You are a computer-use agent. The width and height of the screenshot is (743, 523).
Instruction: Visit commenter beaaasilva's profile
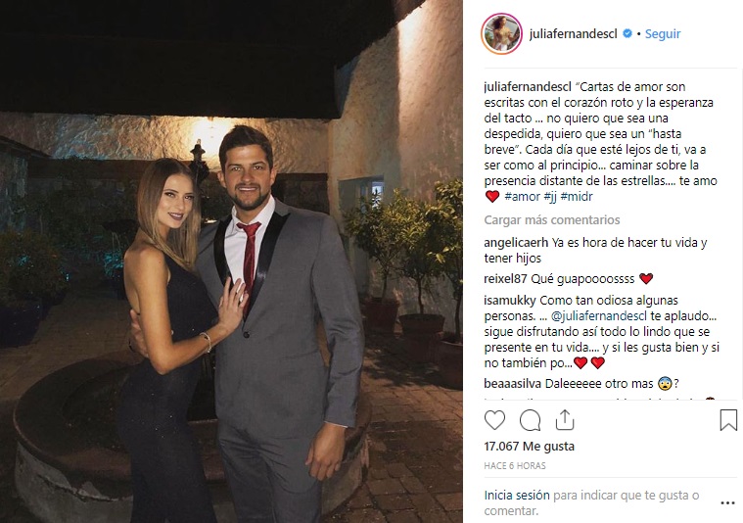point(513,384)
